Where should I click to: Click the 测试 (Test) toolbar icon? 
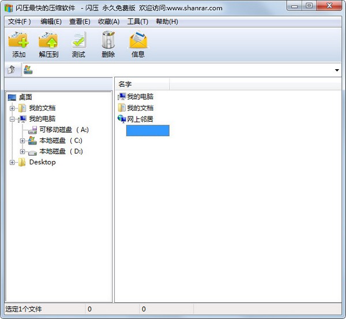coord(78,40)
